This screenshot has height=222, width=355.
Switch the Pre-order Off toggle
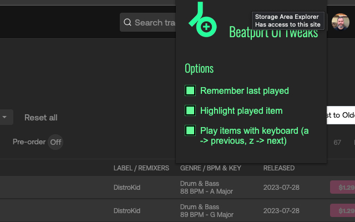55,142
